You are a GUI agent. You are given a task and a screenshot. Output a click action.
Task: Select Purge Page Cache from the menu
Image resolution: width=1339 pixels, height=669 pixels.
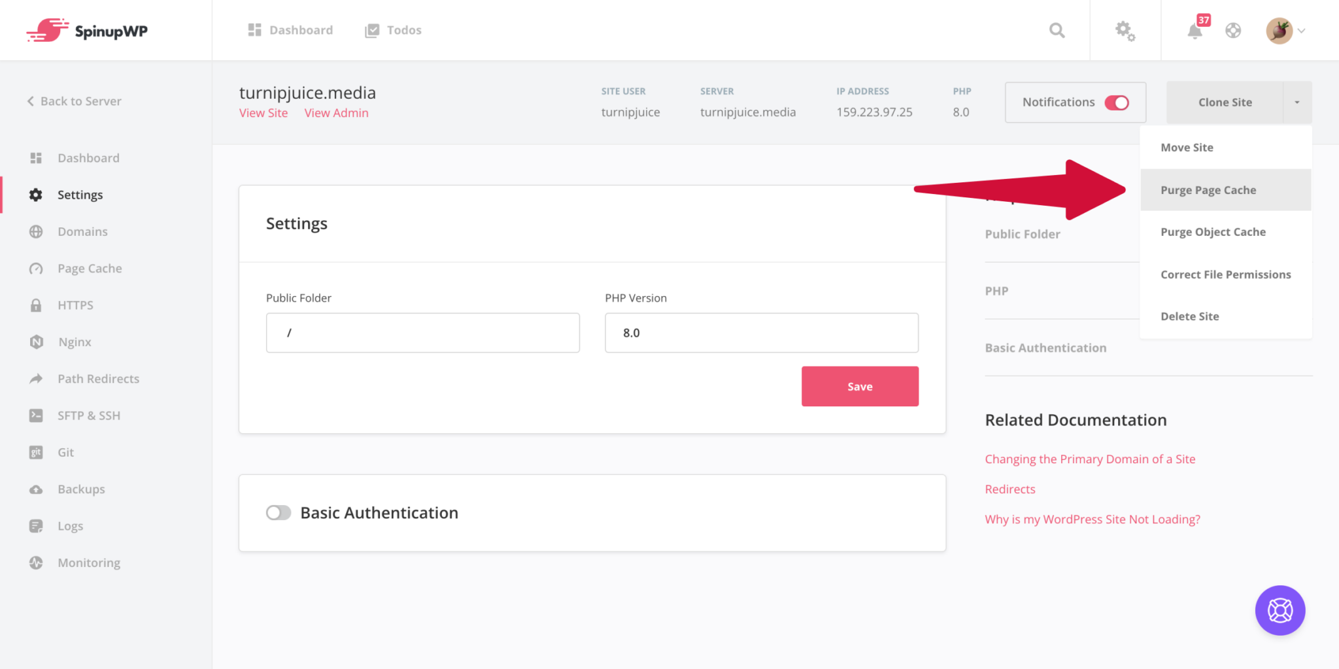(x=1208, y=190)
